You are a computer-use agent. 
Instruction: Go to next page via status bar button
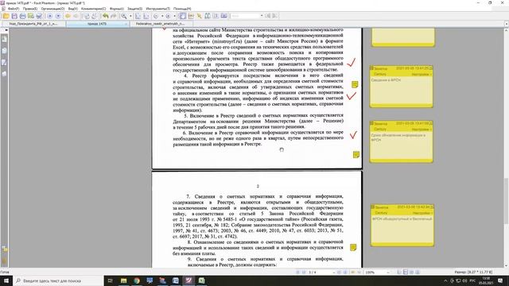(339, 272)
